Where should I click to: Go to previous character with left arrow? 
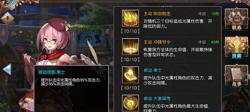pyautogui.click(x=7, y=69)
